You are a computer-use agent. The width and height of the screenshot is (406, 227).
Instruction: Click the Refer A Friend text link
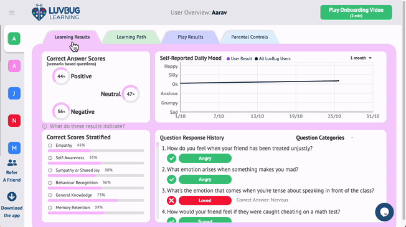tap(12, 177)
